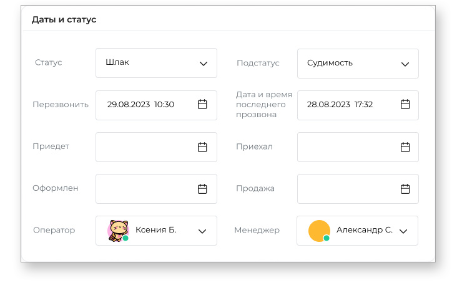Viewport: 457px width, 283px height.
Task: Click the 28.08.2023 17:32 last call date
Action: point(340,105)
